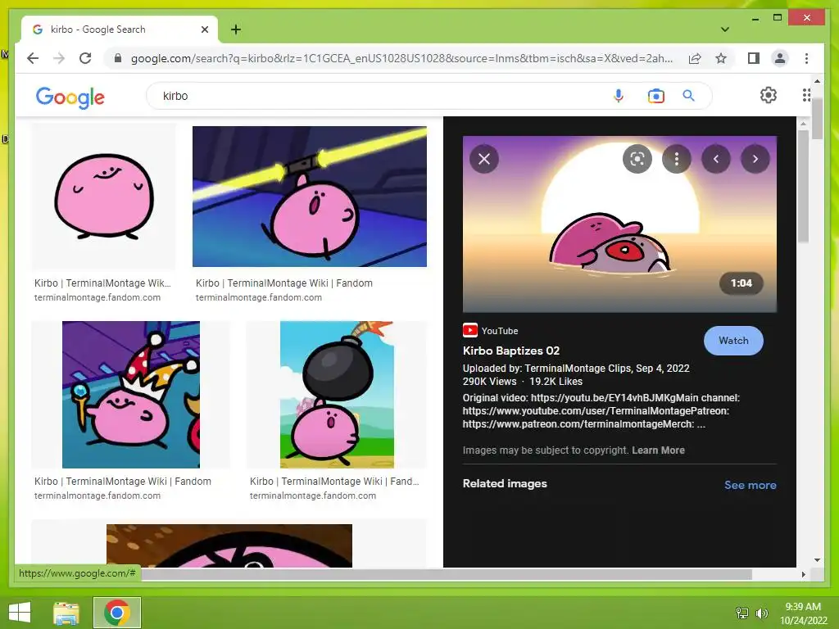Click the 1:04 video duration badge

click(741, 283)
